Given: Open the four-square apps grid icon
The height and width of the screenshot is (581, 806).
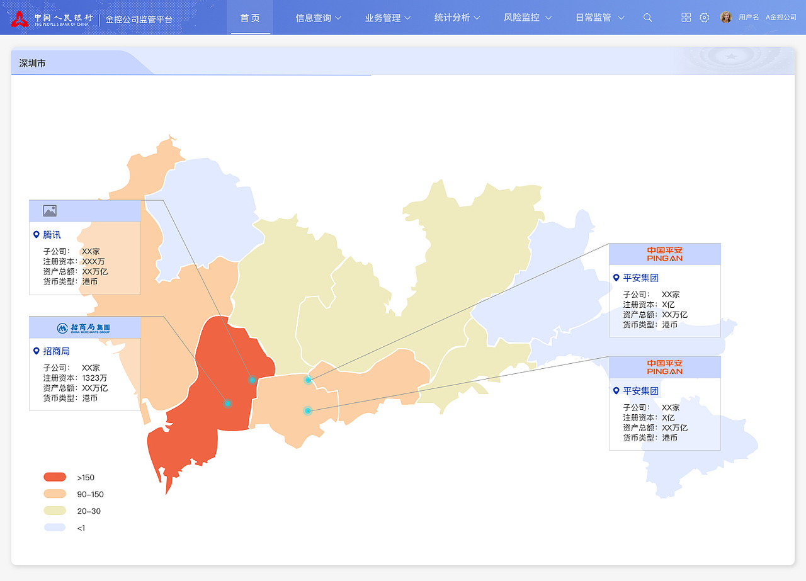Looking at the screenshot, I should 686,18.
